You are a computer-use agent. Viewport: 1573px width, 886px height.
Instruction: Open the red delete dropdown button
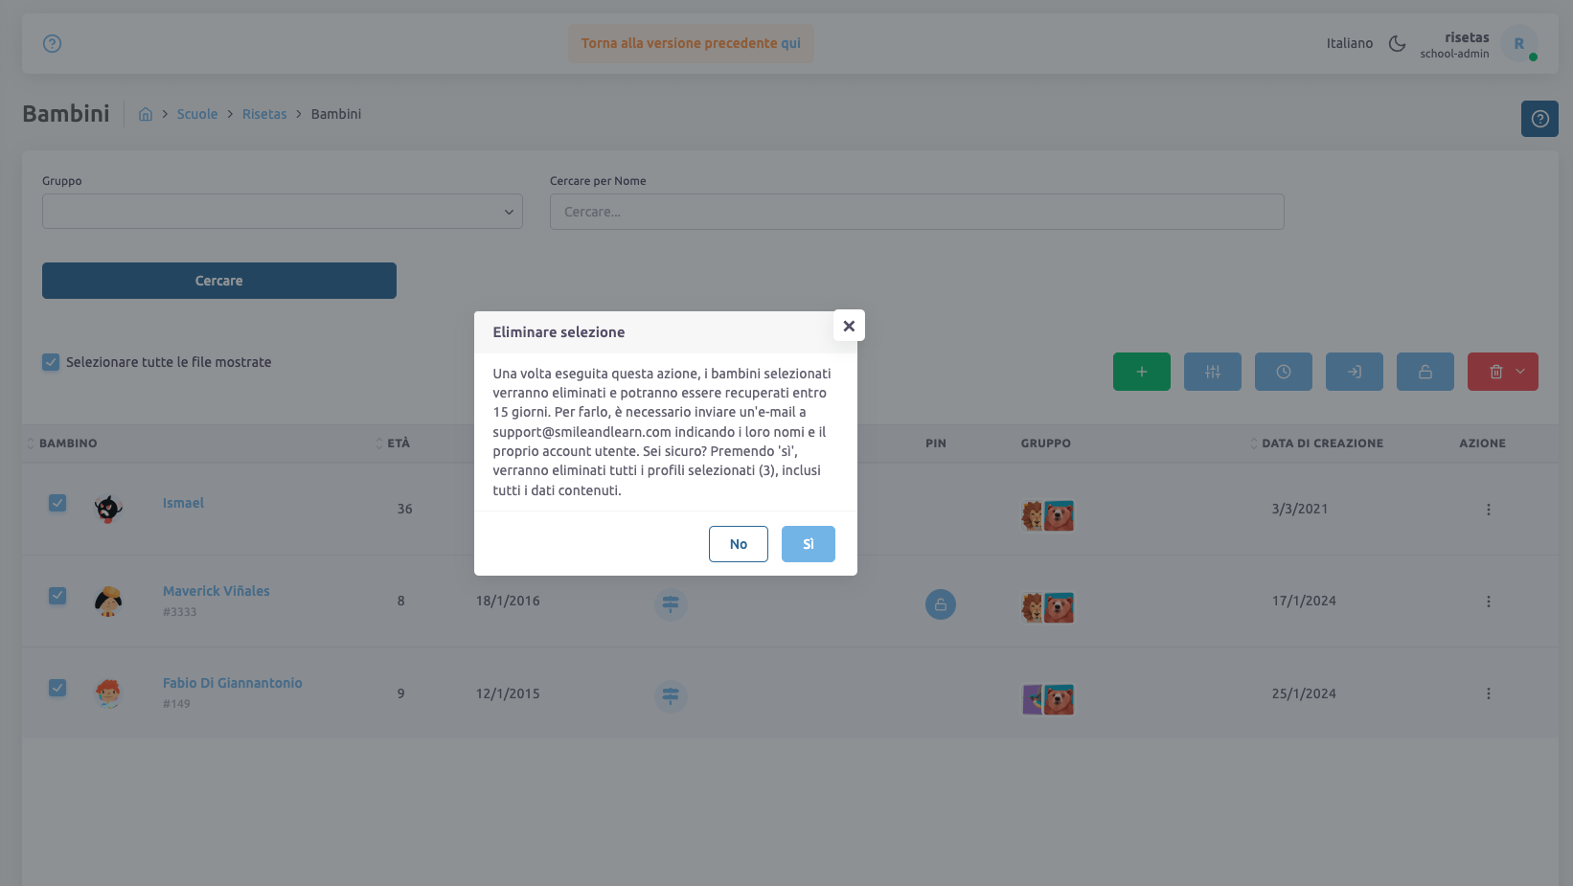coord(1502,372)
